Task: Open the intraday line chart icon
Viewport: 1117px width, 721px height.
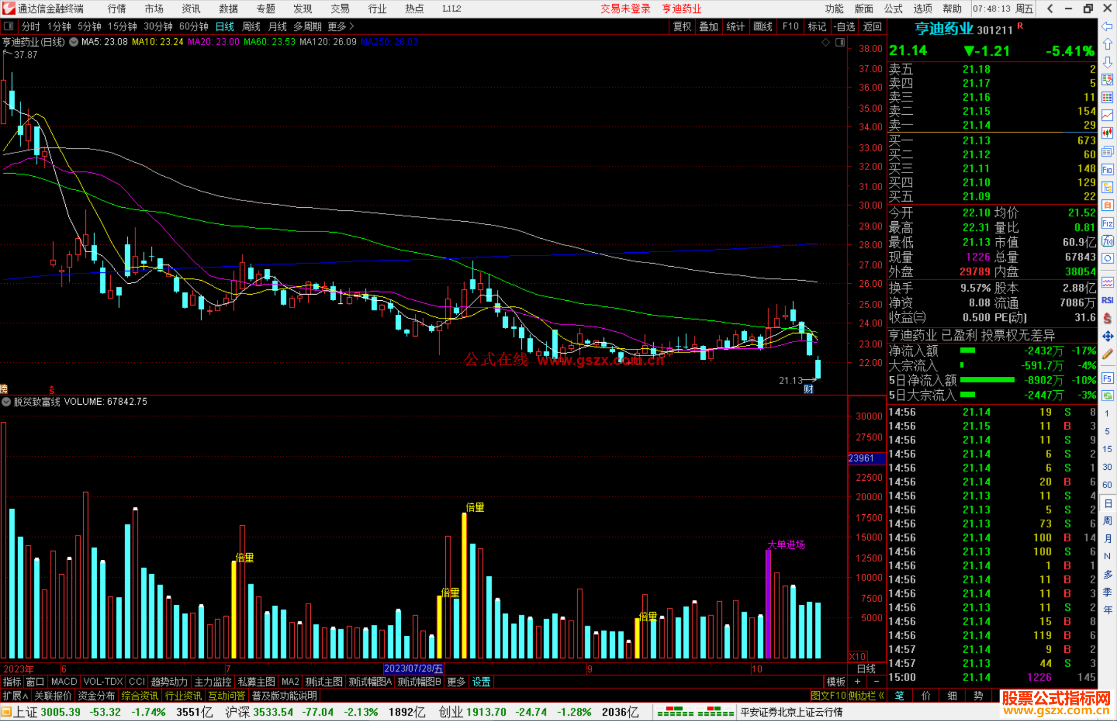Action: point(1107,115)
